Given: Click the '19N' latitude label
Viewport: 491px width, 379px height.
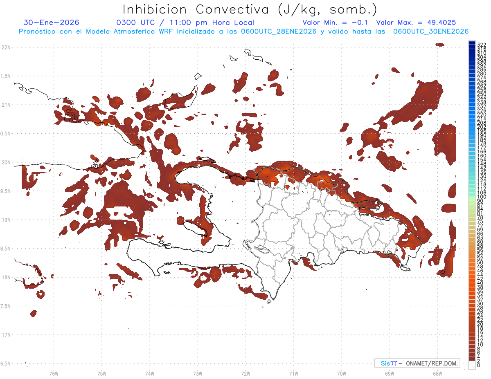Looking at the screenshot, I should [6, 220].
